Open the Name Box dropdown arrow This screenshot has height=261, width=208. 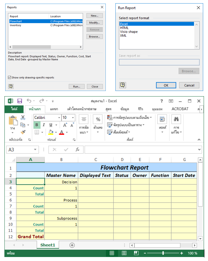click(x=35, y=150)
